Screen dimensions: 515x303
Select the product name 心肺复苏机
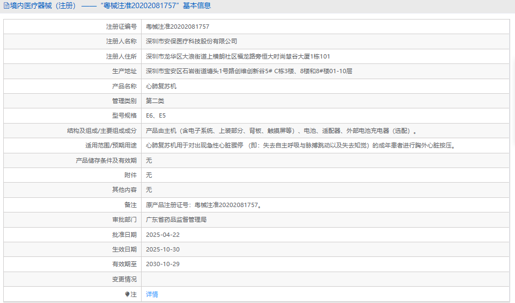(x=161, y=86)
